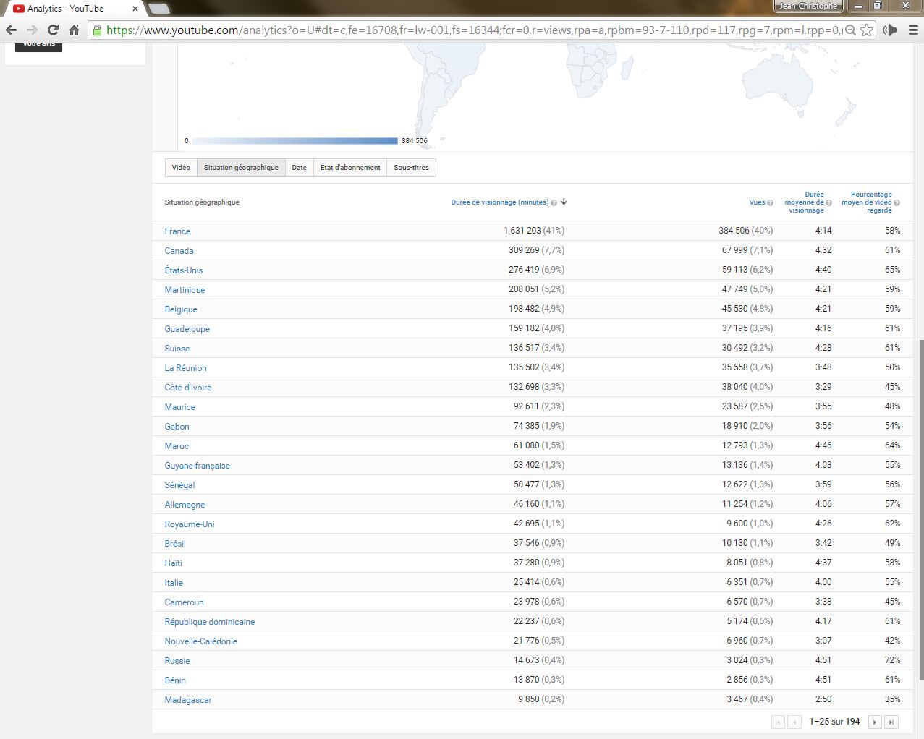Click the '1–25 sur 194' pagination text

[x=834, y=722]
